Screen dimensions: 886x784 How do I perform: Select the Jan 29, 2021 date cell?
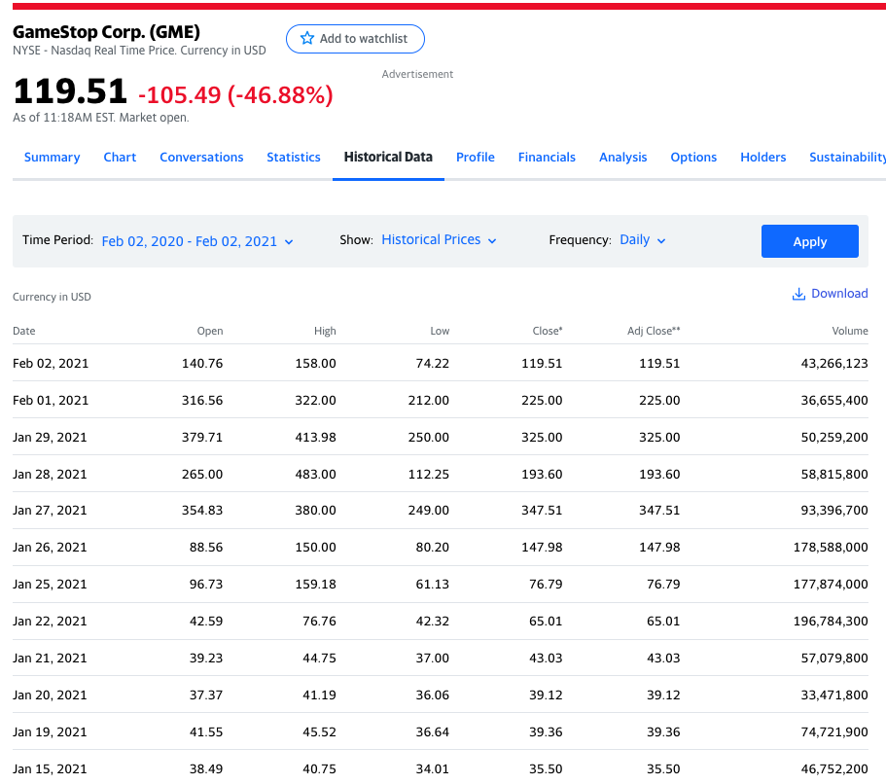coord(50,438)
